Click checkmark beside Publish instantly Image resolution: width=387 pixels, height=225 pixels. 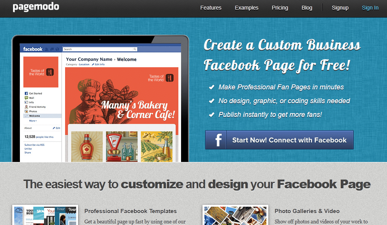click(212, 115)
